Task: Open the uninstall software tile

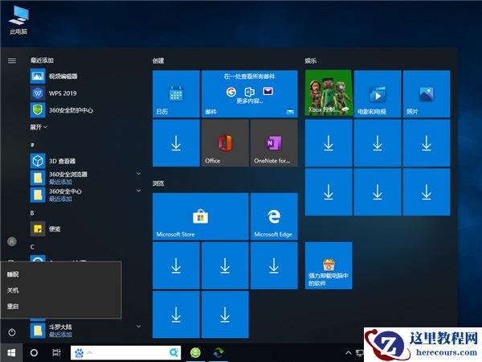Action: 329,265
